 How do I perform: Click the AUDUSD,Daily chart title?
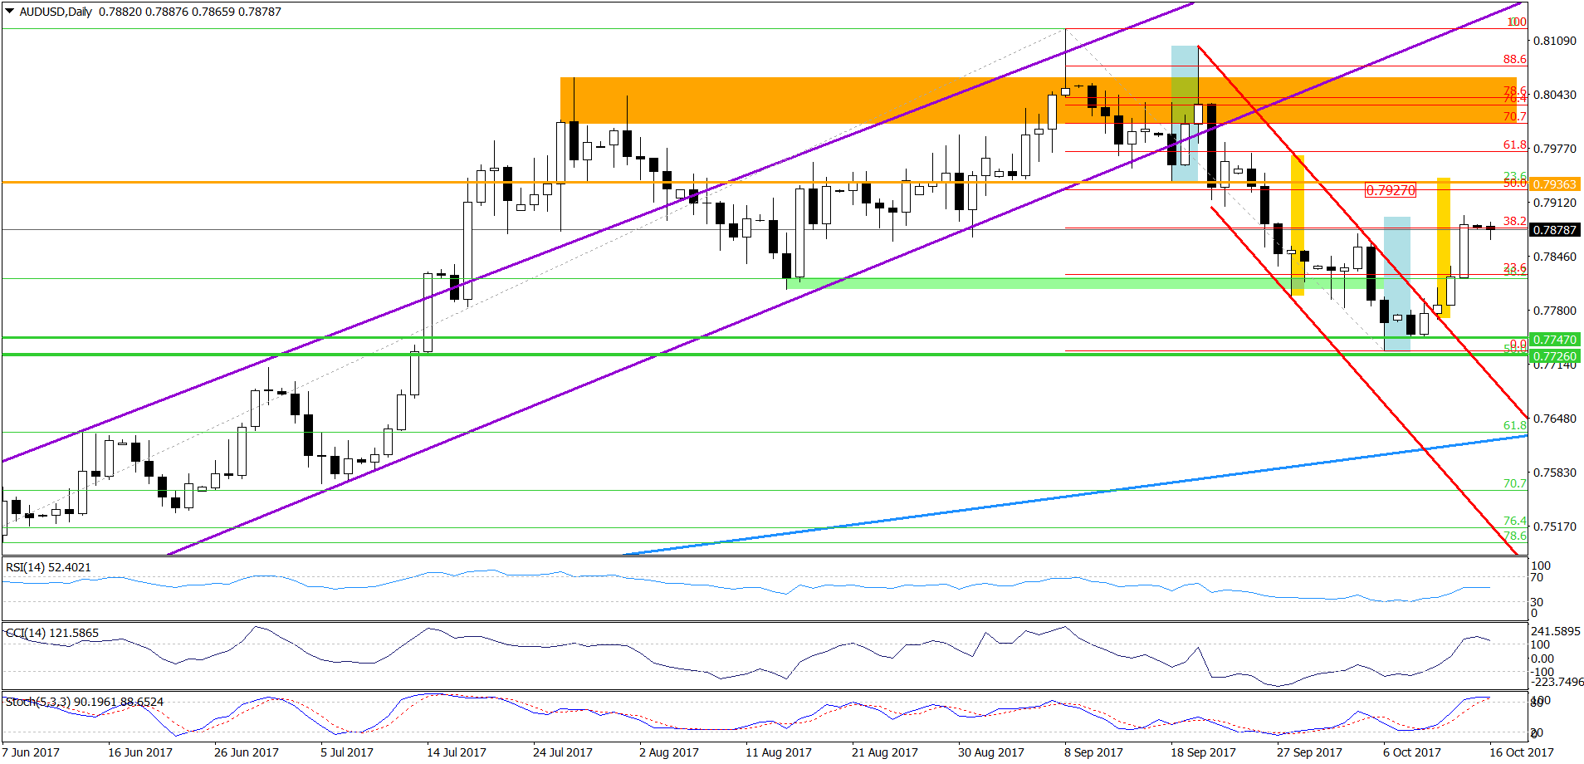coord(56,12)
